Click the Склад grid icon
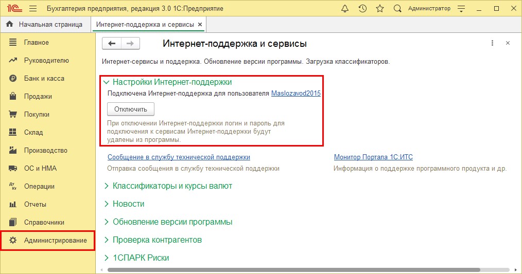Viewport: 522px width, 274px height. pos(13,132)
